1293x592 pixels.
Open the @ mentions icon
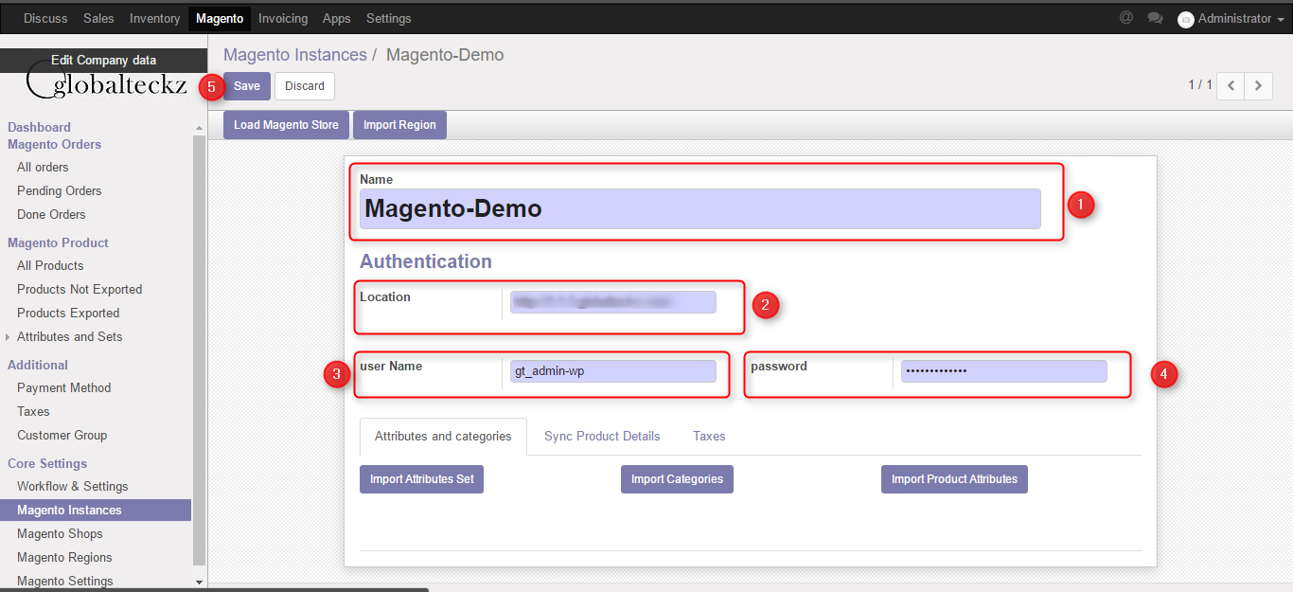point(1125,18)
